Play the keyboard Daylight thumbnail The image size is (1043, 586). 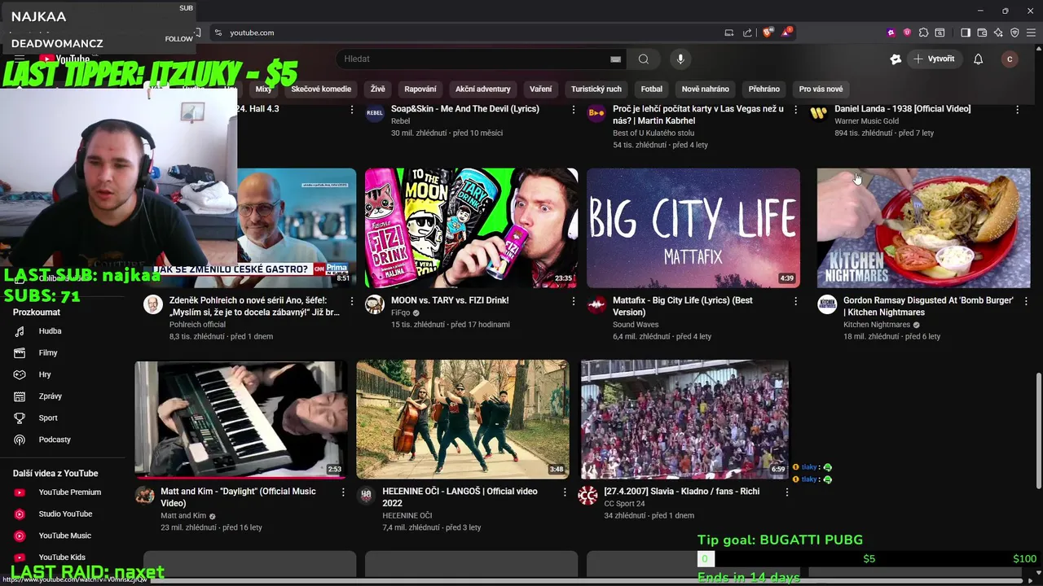point(240,419)
